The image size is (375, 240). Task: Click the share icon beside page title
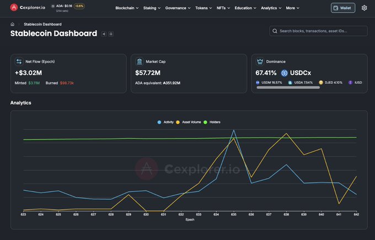[104, 34]
